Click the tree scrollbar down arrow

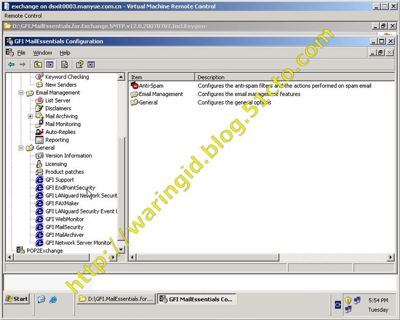click(121, 249)
